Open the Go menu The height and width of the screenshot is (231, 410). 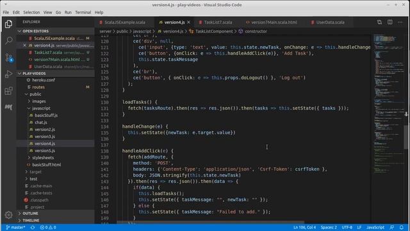coord(58,12)
